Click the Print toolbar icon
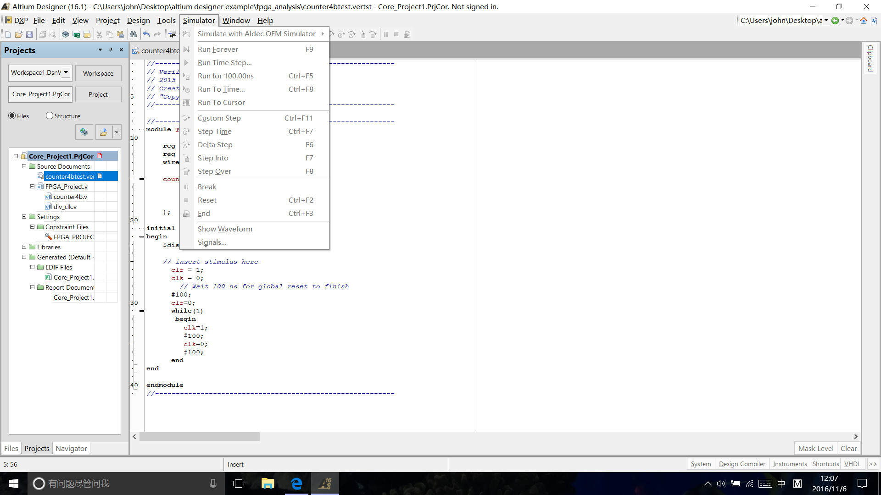The width and height of the screenshot is (881, 495). (x=42, y=34)
